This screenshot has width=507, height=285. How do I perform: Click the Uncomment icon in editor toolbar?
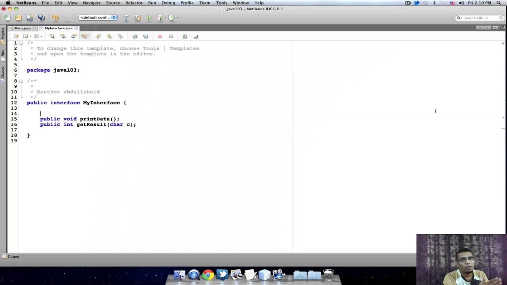[x=196, y=36]
